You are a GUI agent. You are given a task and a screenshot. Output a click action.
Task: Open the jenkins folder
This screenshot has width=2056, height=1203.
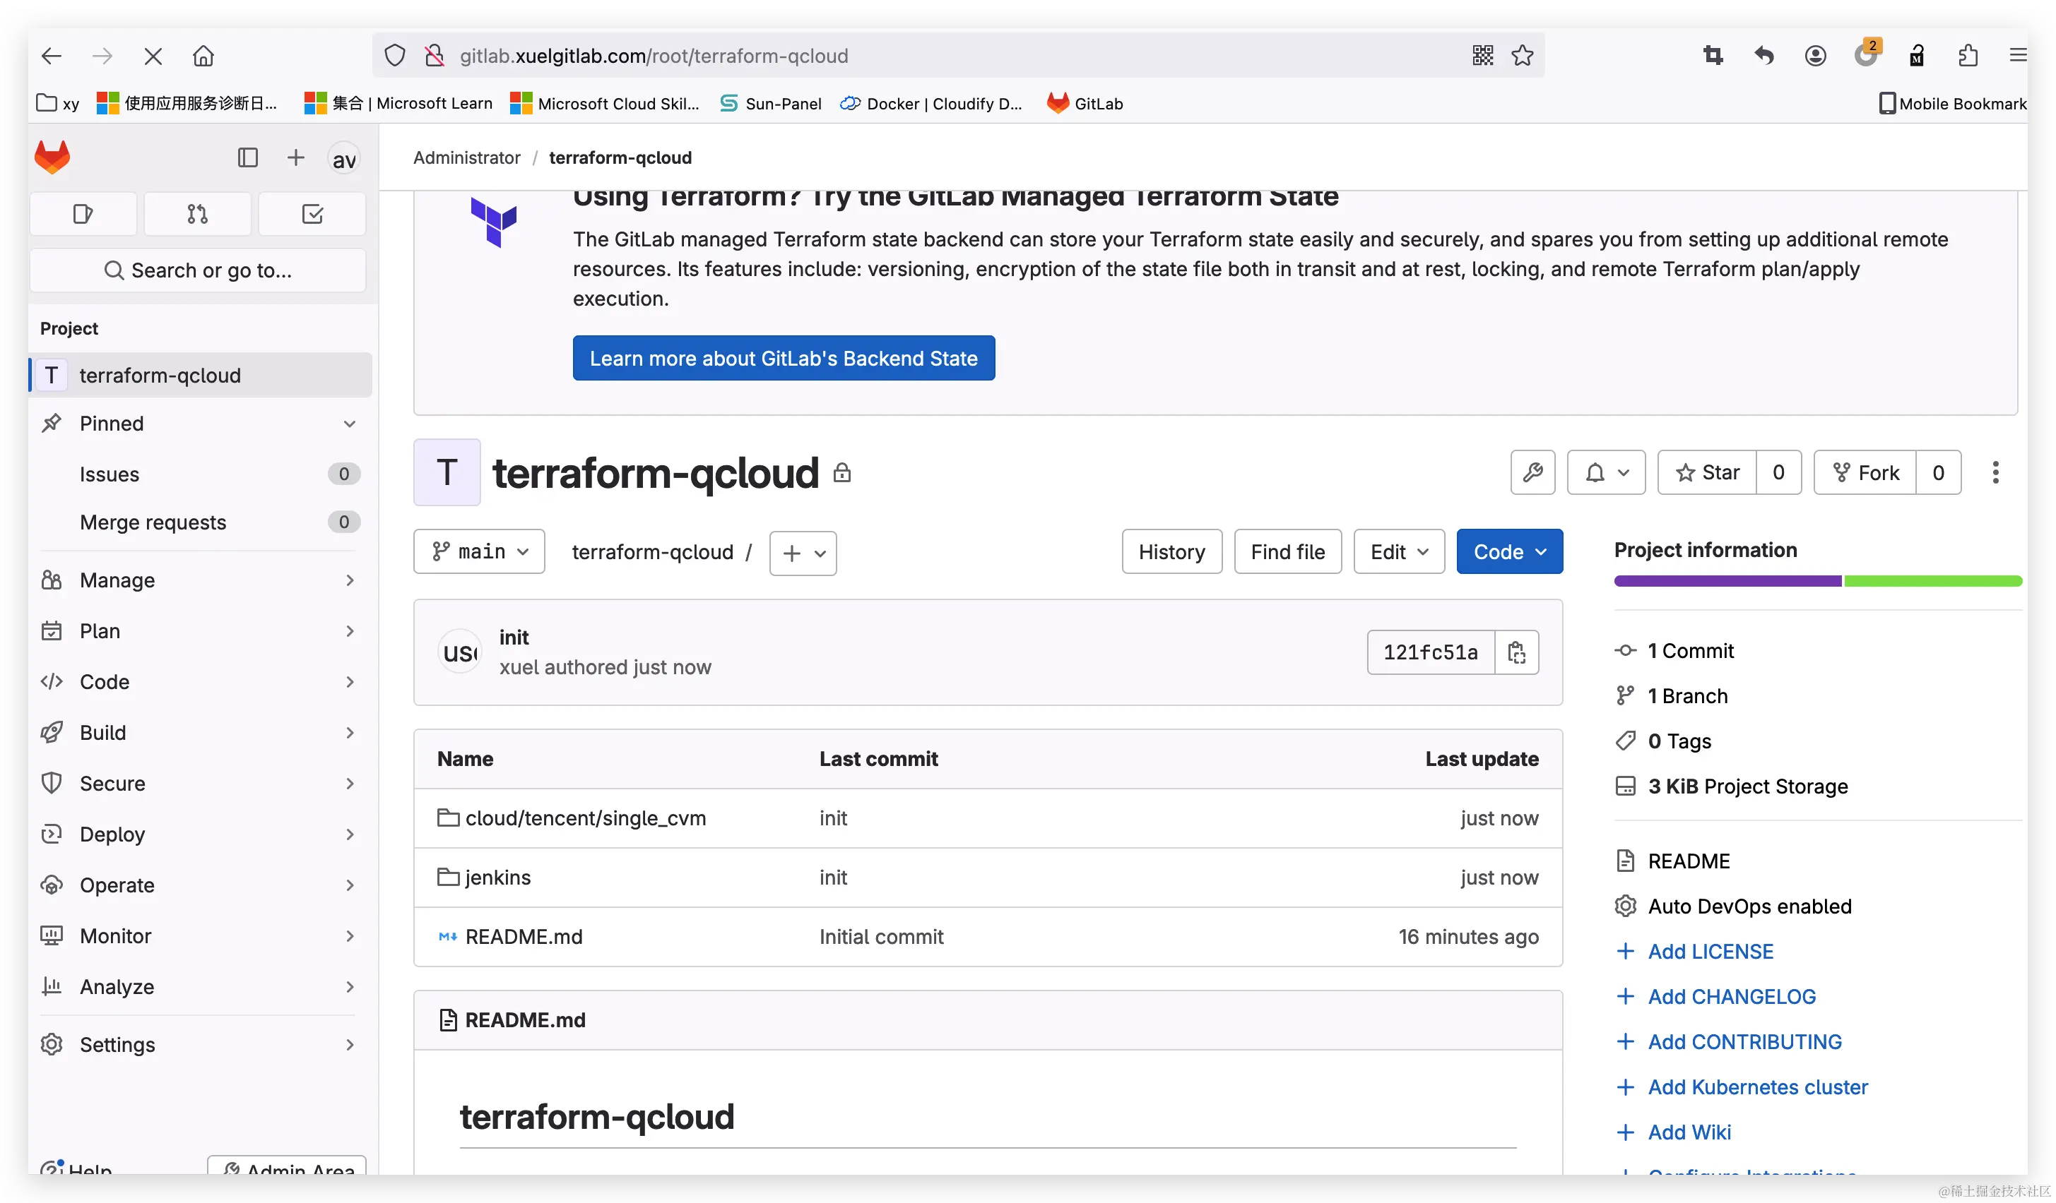point(497,878)
